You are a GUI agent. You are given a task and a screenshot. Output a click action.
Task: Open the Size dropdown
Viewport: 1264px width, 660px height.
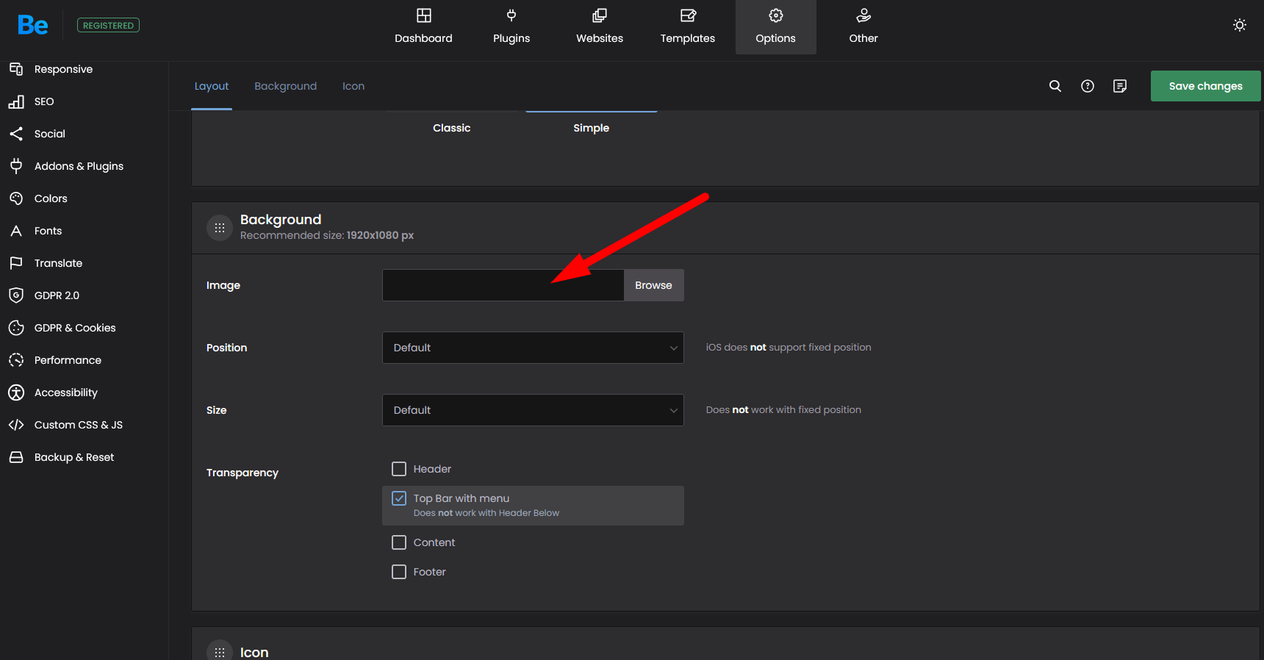533,410
